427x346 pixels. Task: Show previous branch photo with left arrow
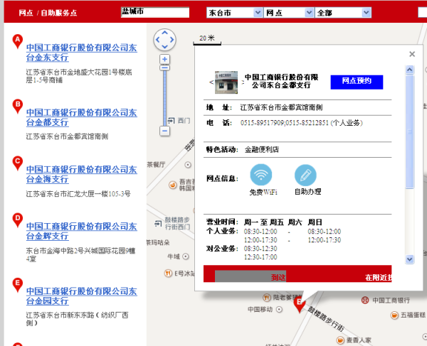tap(211, 82)
